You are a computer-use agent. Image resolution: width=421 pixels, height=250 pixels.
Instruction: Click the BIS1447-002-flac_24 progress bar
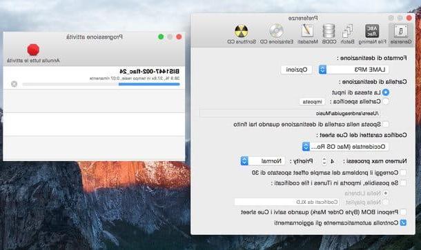click(101, 84)
